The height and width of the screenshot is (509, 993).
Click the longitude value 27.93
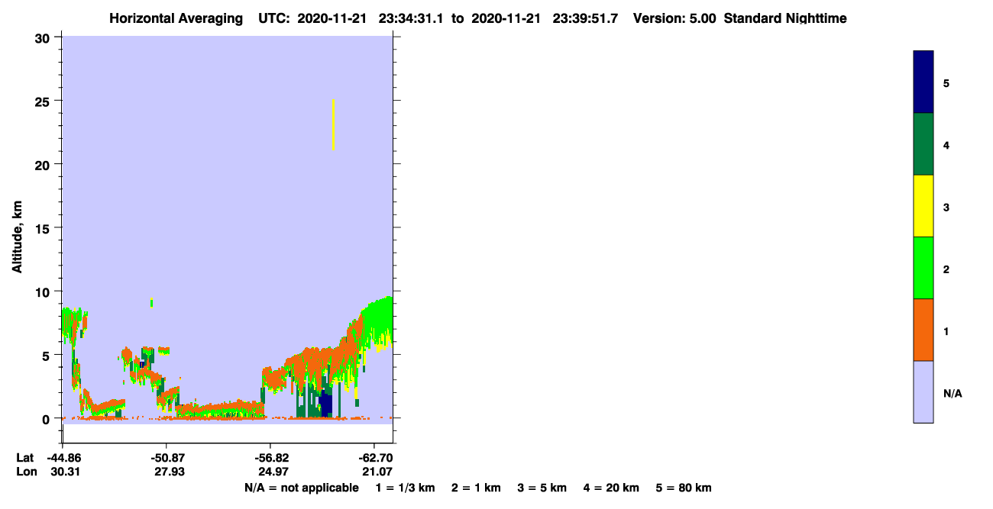coord(168,472)
